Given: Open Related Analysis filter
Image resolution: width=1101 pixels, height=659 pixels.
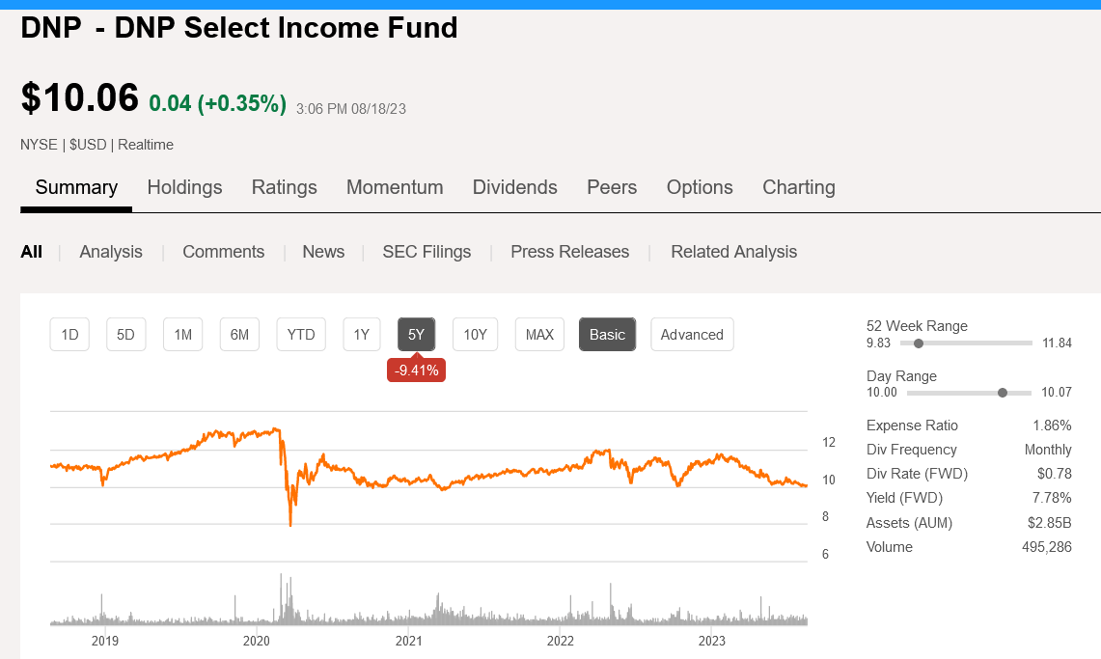Looking at the screenshot, I should pos(733,252).
